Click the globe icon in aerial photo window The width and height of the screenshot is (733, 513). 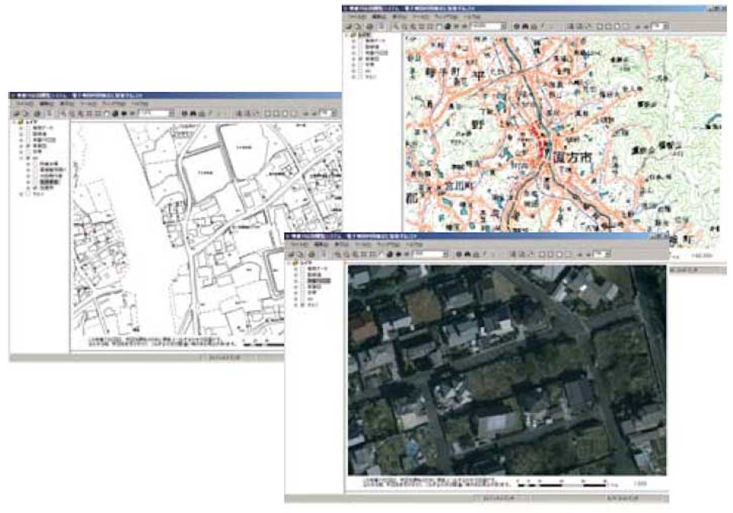pos(390,254)
